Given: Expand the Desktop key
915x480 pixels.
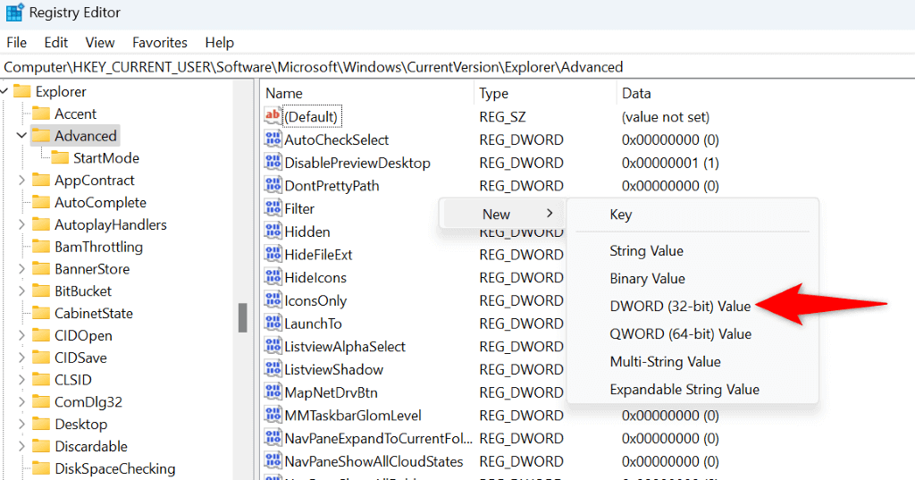Looking at the screenshot, I should coord(21,424).
